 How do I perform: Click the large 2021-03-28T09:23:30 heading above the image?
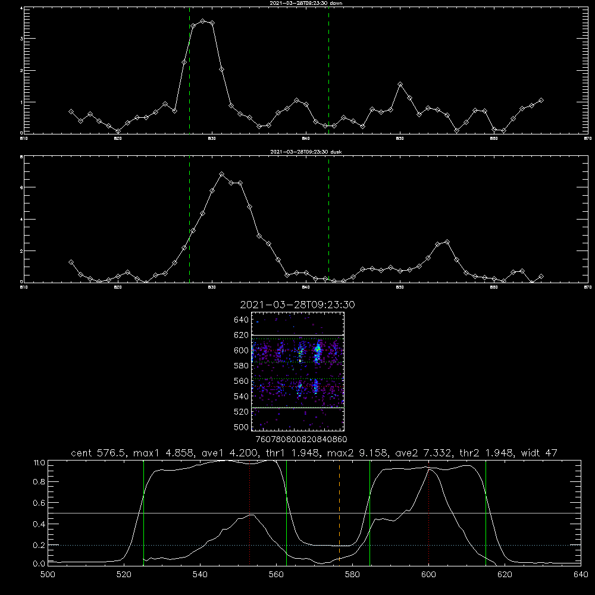(x=297, y=305)
